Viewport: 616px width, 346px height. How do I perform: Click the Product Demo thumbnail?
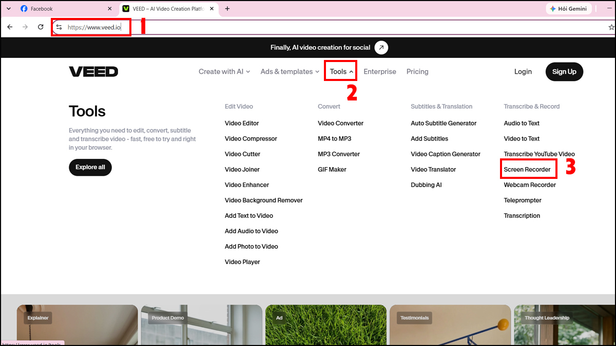[x=202, y=324]
